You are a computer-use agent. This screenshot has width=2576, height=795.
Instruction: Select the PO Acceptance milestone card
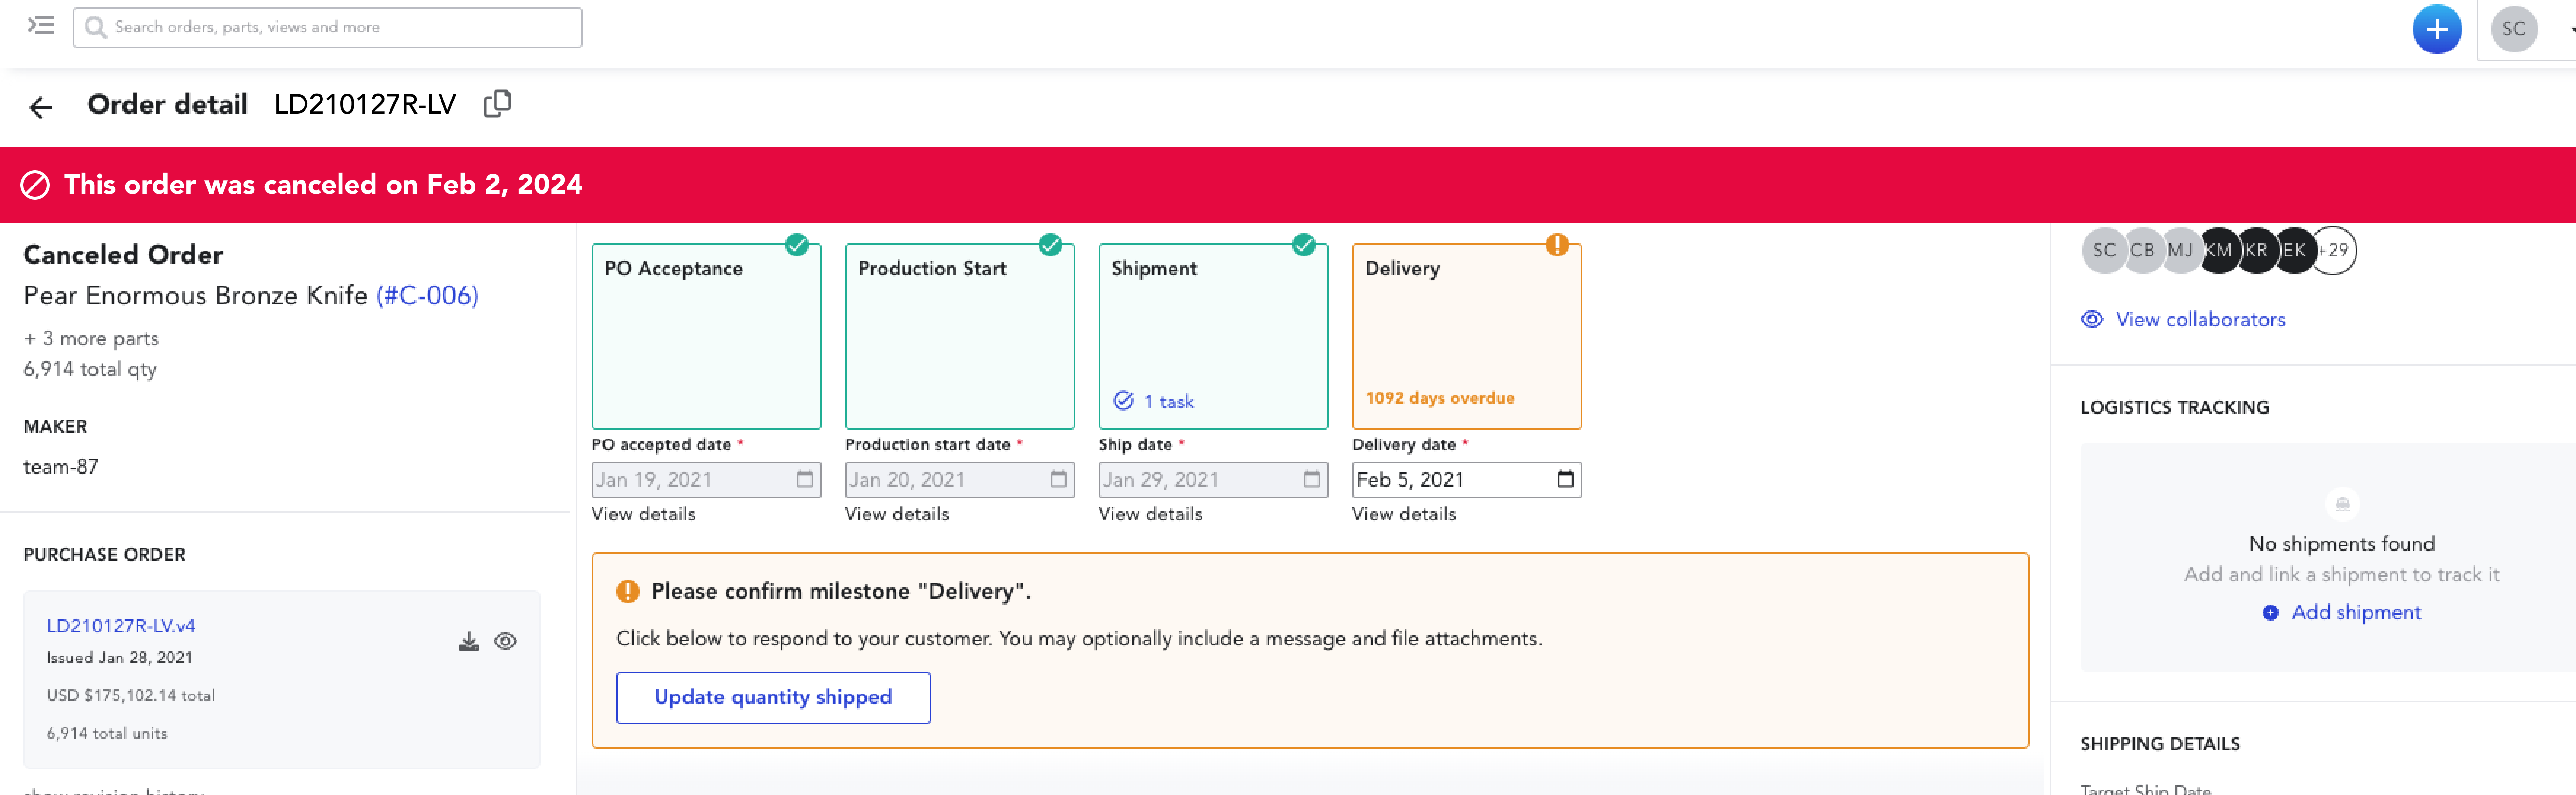click(x=706, y=337)
